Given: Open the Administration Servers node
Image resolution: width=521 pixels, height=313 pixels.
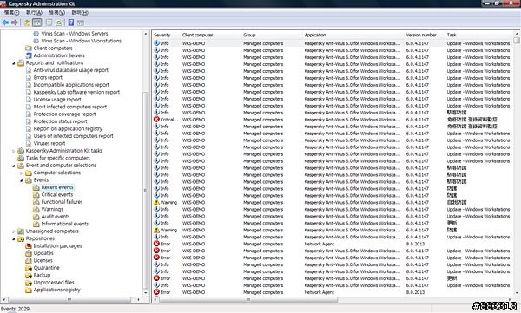Looking at the screenshot, I should [59, 55].
